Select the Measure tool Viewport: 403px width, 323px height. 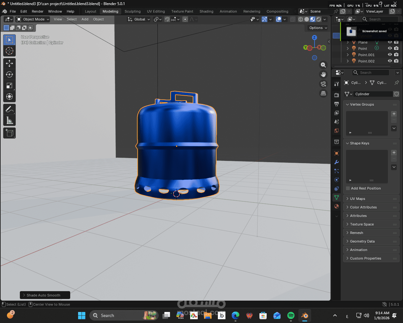point(9,120)
